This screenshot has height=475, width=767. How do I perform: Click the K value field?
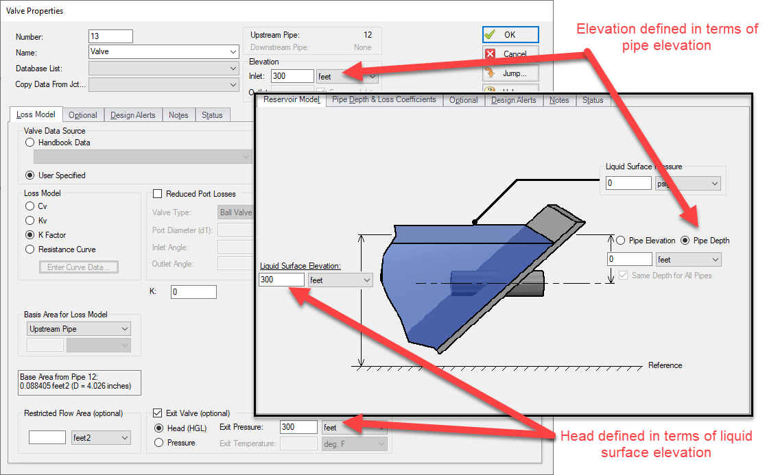point(193,292)
